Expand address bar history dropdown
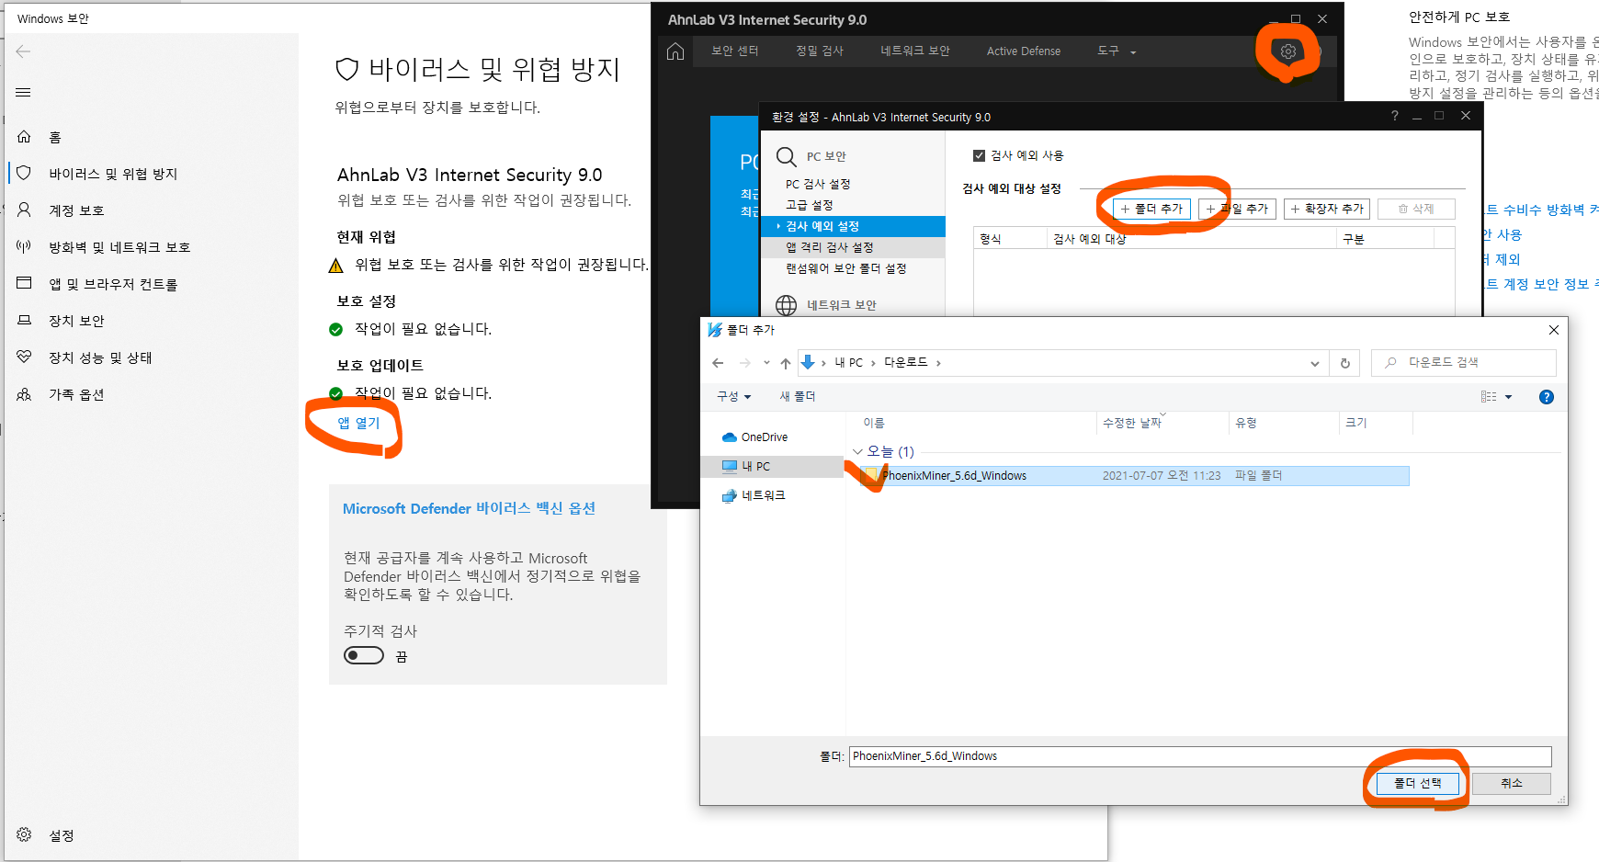 tap(1315, 363)
